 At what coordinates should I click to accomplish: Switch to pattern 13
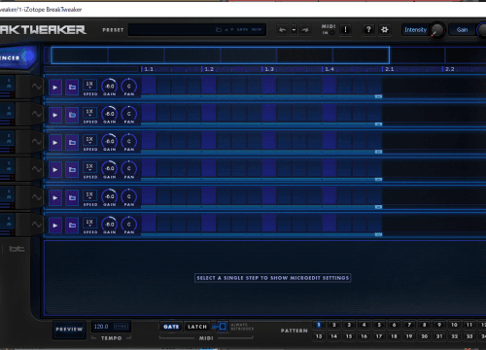point(319,336)
